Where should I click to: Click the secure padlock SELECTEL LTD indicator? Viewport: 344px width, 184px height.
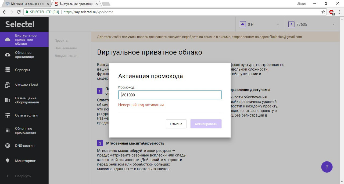point(42,12)
